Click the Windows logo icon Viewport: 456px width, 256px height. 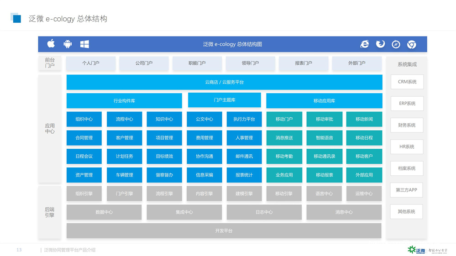(x=84, y=44)
